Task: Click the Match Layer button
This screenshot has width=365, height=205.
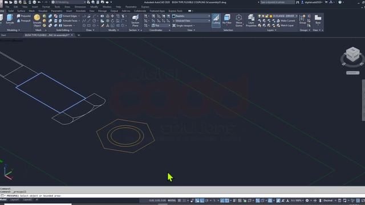Action: click(x=285, y=25)
